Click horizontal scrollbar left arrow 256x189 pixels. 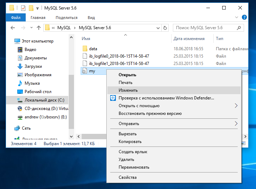(x=79, y=136)
